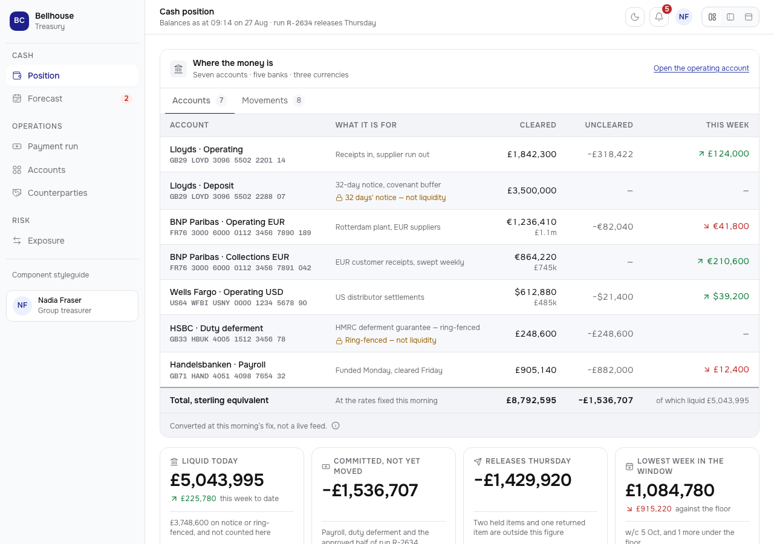Click up-arrow icon beside £124,000
774x544 pixels.
701,154
